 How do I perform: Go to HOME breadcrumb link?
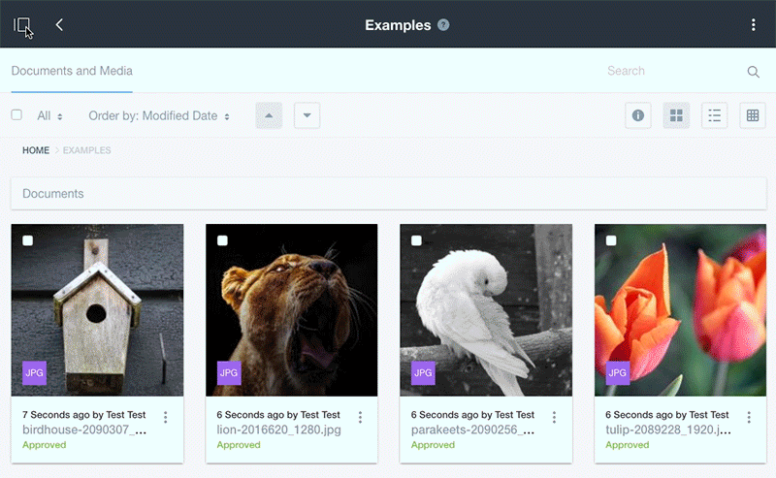[x=36, y=150]
